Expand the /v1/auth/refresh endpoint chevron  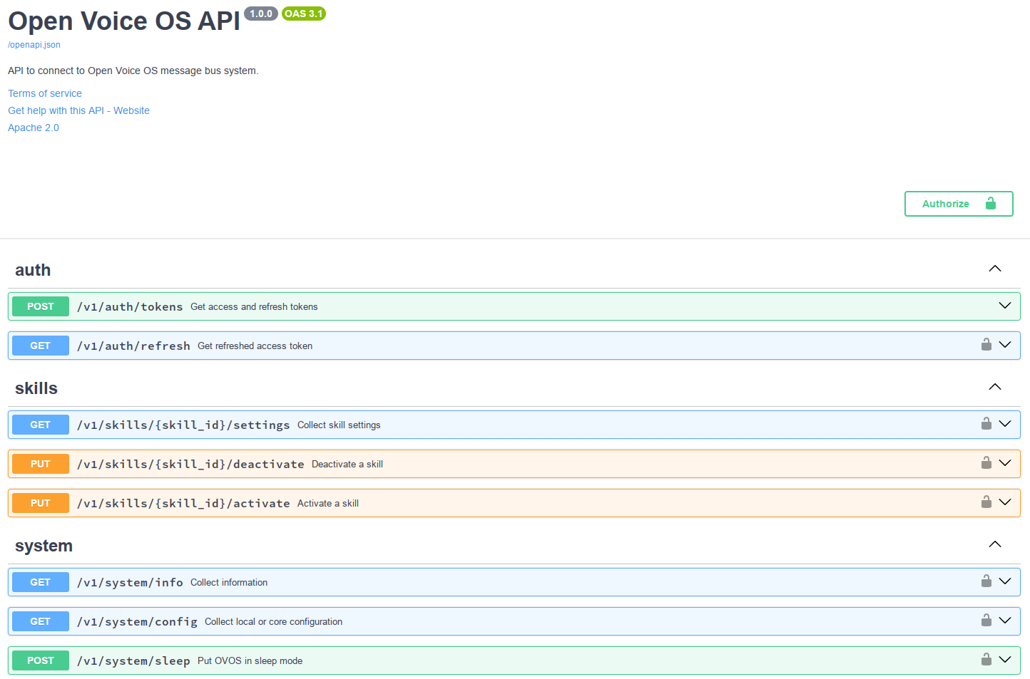click(1005, 345)
